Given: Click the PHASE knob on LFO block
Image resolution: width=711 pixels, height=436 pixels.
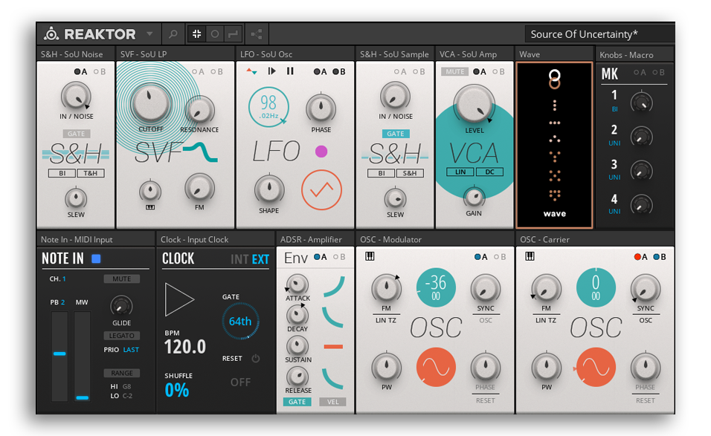Looking at the screenshot, I should click(x=321, y=108).
